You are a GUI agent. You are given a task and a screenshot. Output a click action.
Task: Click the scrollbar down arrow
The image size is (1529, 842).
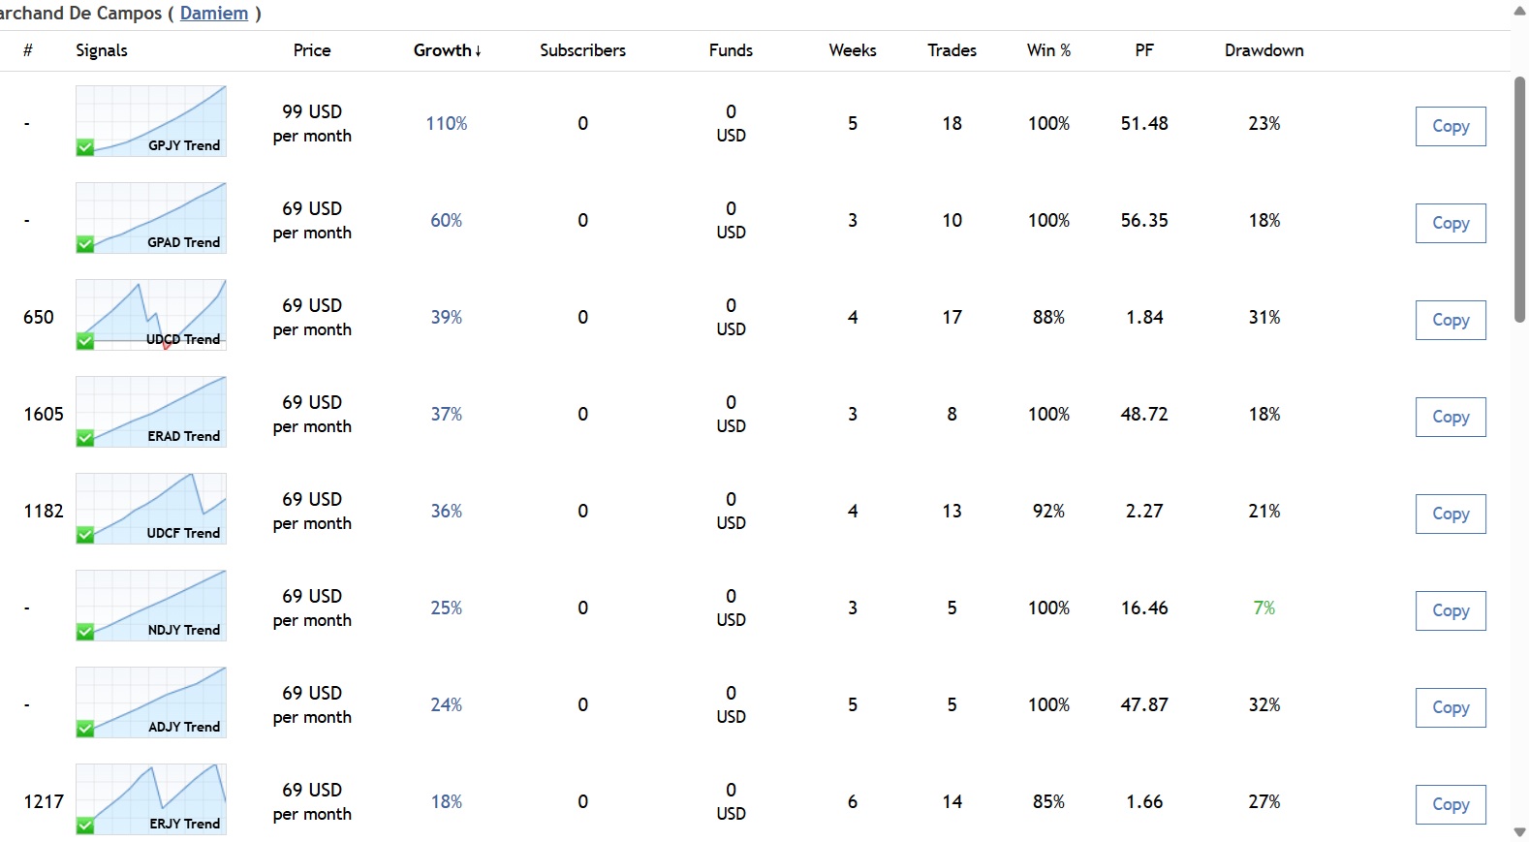[x=1519, y=832]
